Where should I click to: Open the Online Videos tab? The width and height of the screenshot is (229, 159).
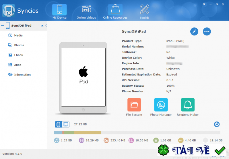86,12
